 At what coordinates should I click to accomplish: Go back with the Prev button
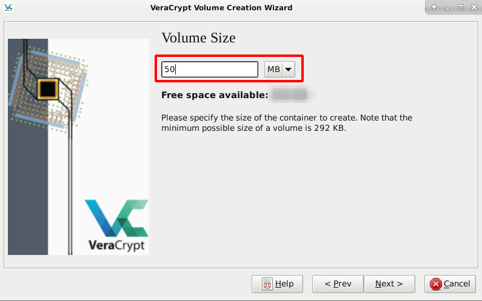[x=338, y=284]
